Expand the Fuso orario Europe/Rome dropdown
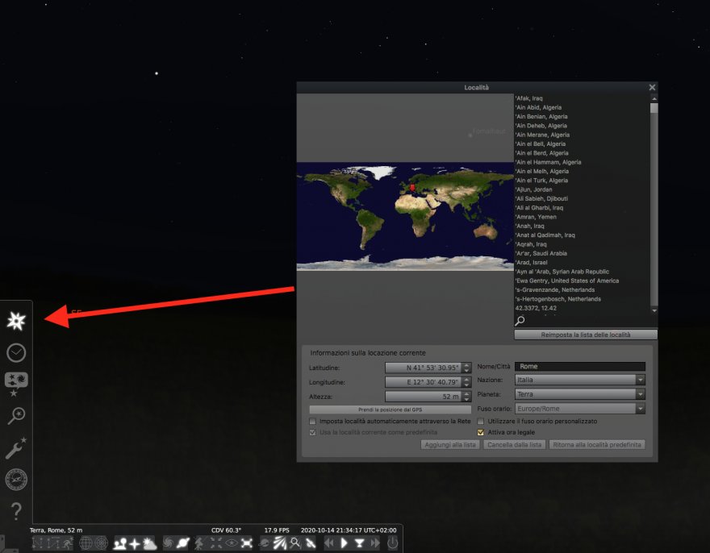This screenshot has width=710, height=553. [580, 409]
